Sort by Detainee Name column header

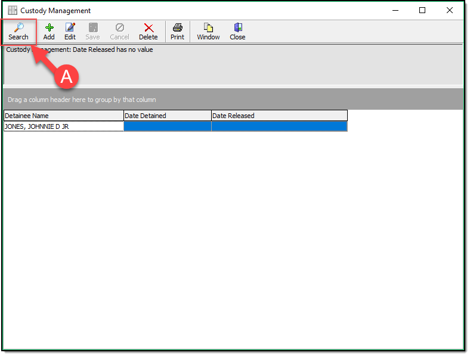tap(63, 116)
